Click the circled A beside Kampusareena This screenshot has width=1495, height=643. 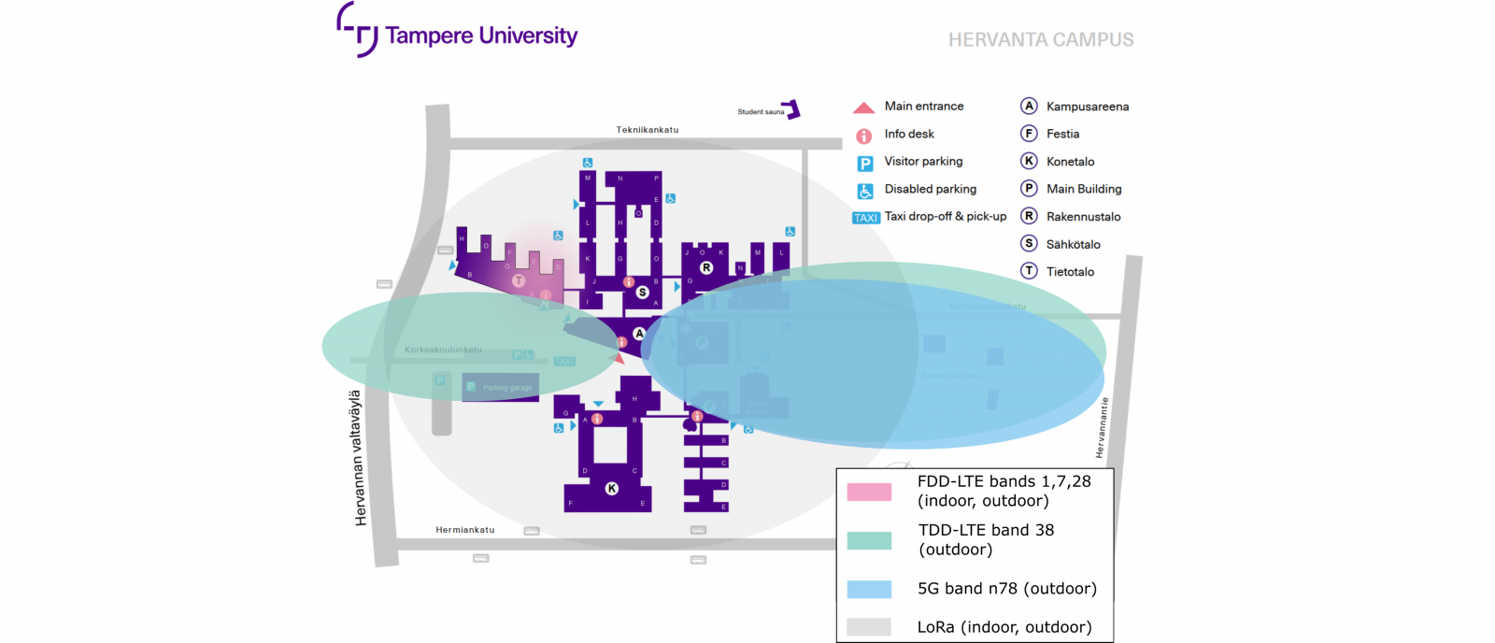[1029, 106]
